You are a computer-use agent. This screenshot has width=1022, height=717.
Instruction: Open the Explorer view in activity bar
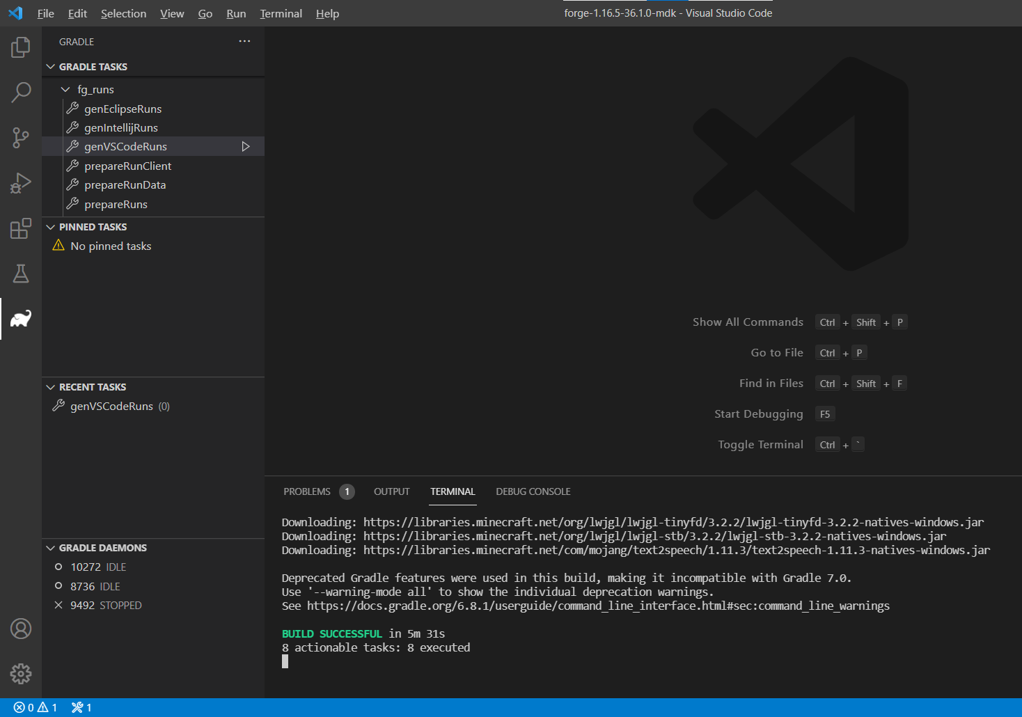coord(21,47)
